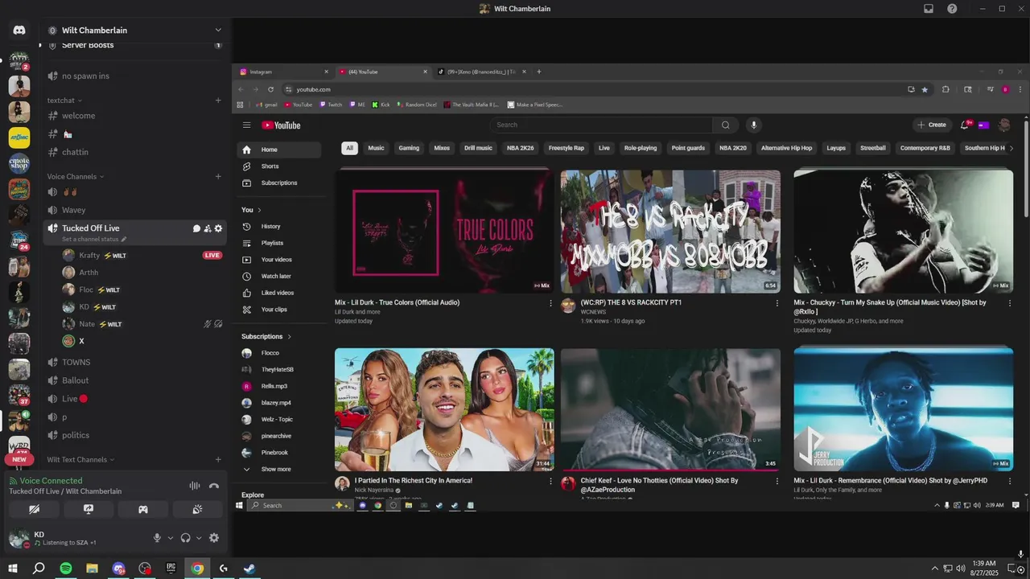
Task: Open the Kick bookmark
Action: (381, 105)
